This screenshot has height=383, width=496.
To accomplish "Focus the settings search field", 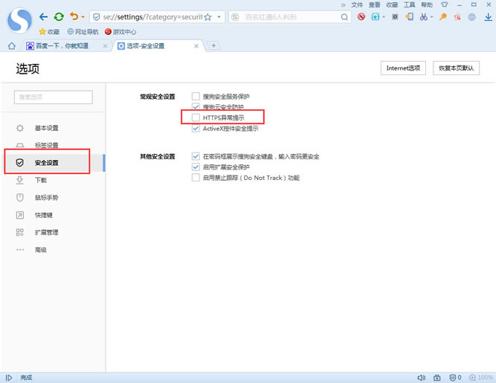I will coord(54,97).
